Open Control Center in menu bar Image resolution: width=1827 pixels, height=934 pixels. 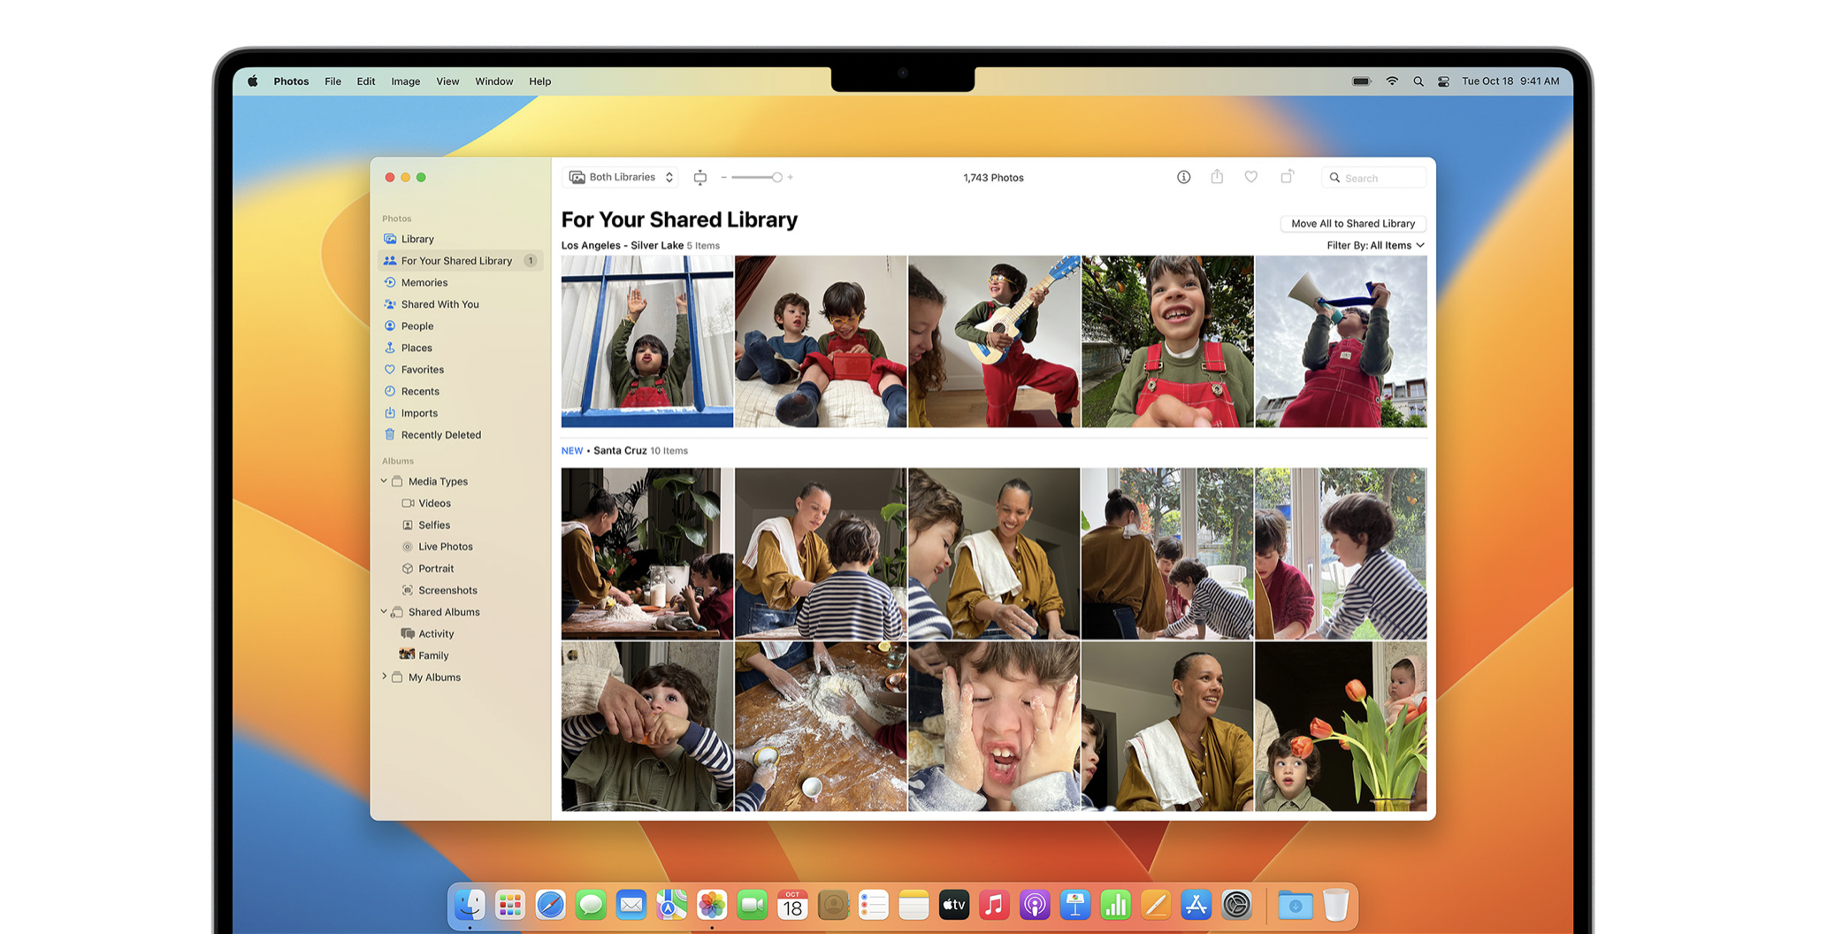[1443, 81]
